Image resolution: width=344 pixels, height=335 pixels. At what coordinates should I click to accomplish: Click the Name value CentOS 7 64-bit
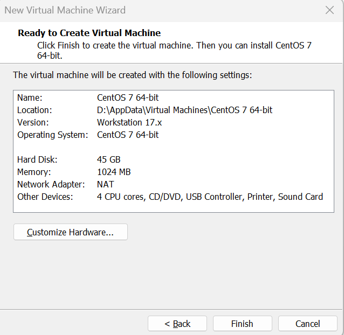[x=128, y=97]
